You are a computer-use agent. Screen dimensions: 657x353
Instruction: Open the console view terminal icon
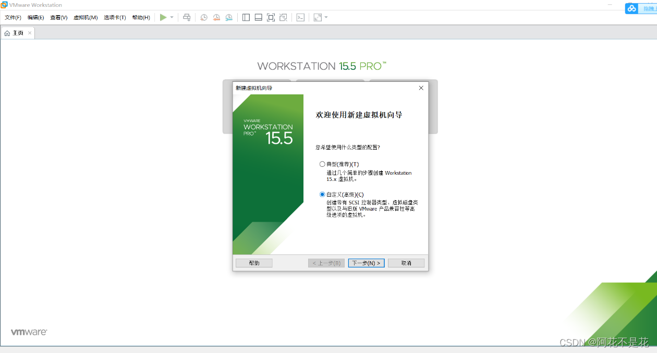tap(300, 17)
